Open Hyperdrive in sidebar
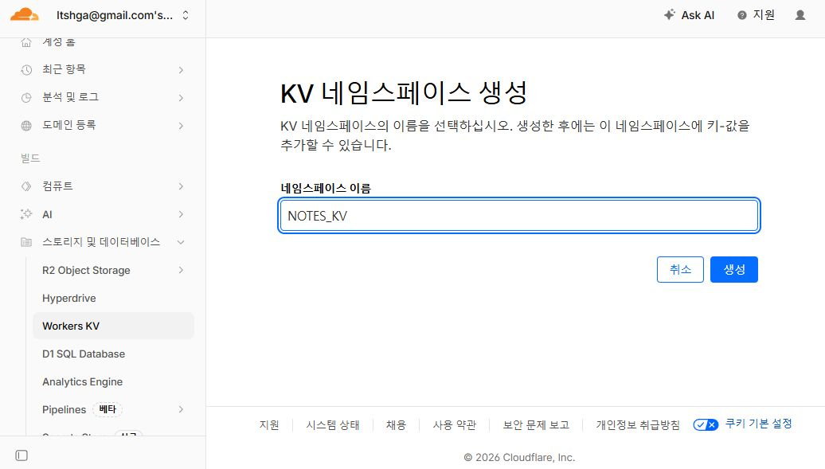825x469 pixels. click(x=69, y=298)
